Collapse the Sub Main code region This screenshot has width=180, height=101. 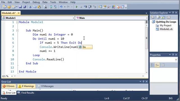point(17,31)
